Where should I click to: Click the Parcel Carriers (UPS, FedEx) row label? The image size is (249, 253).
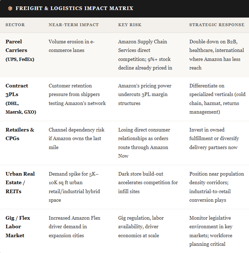(20, 50)
